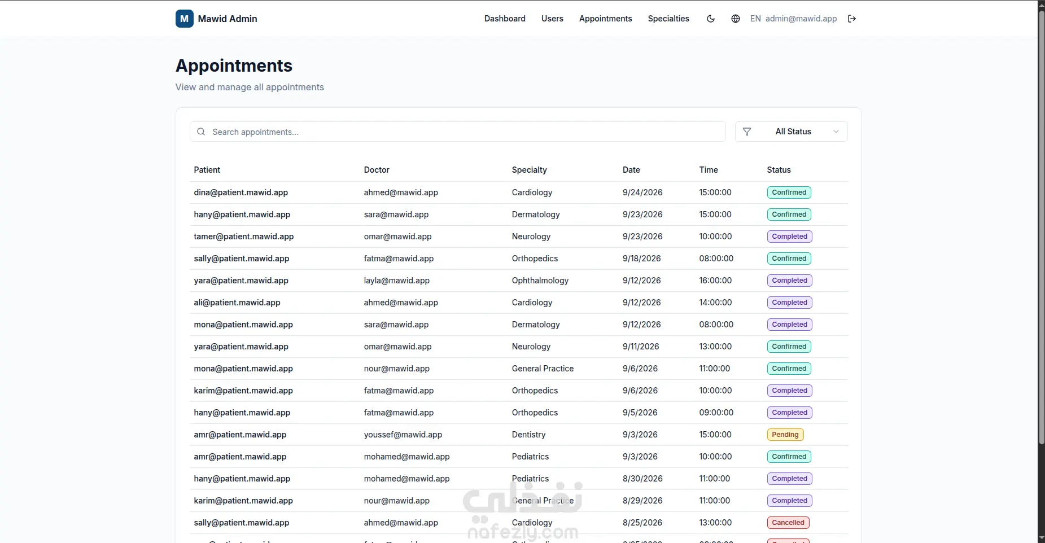Click the subtitle 'View and manage all appointments'
The height and width of the screenshot is (543, 1045).
[x=250, y=87]
